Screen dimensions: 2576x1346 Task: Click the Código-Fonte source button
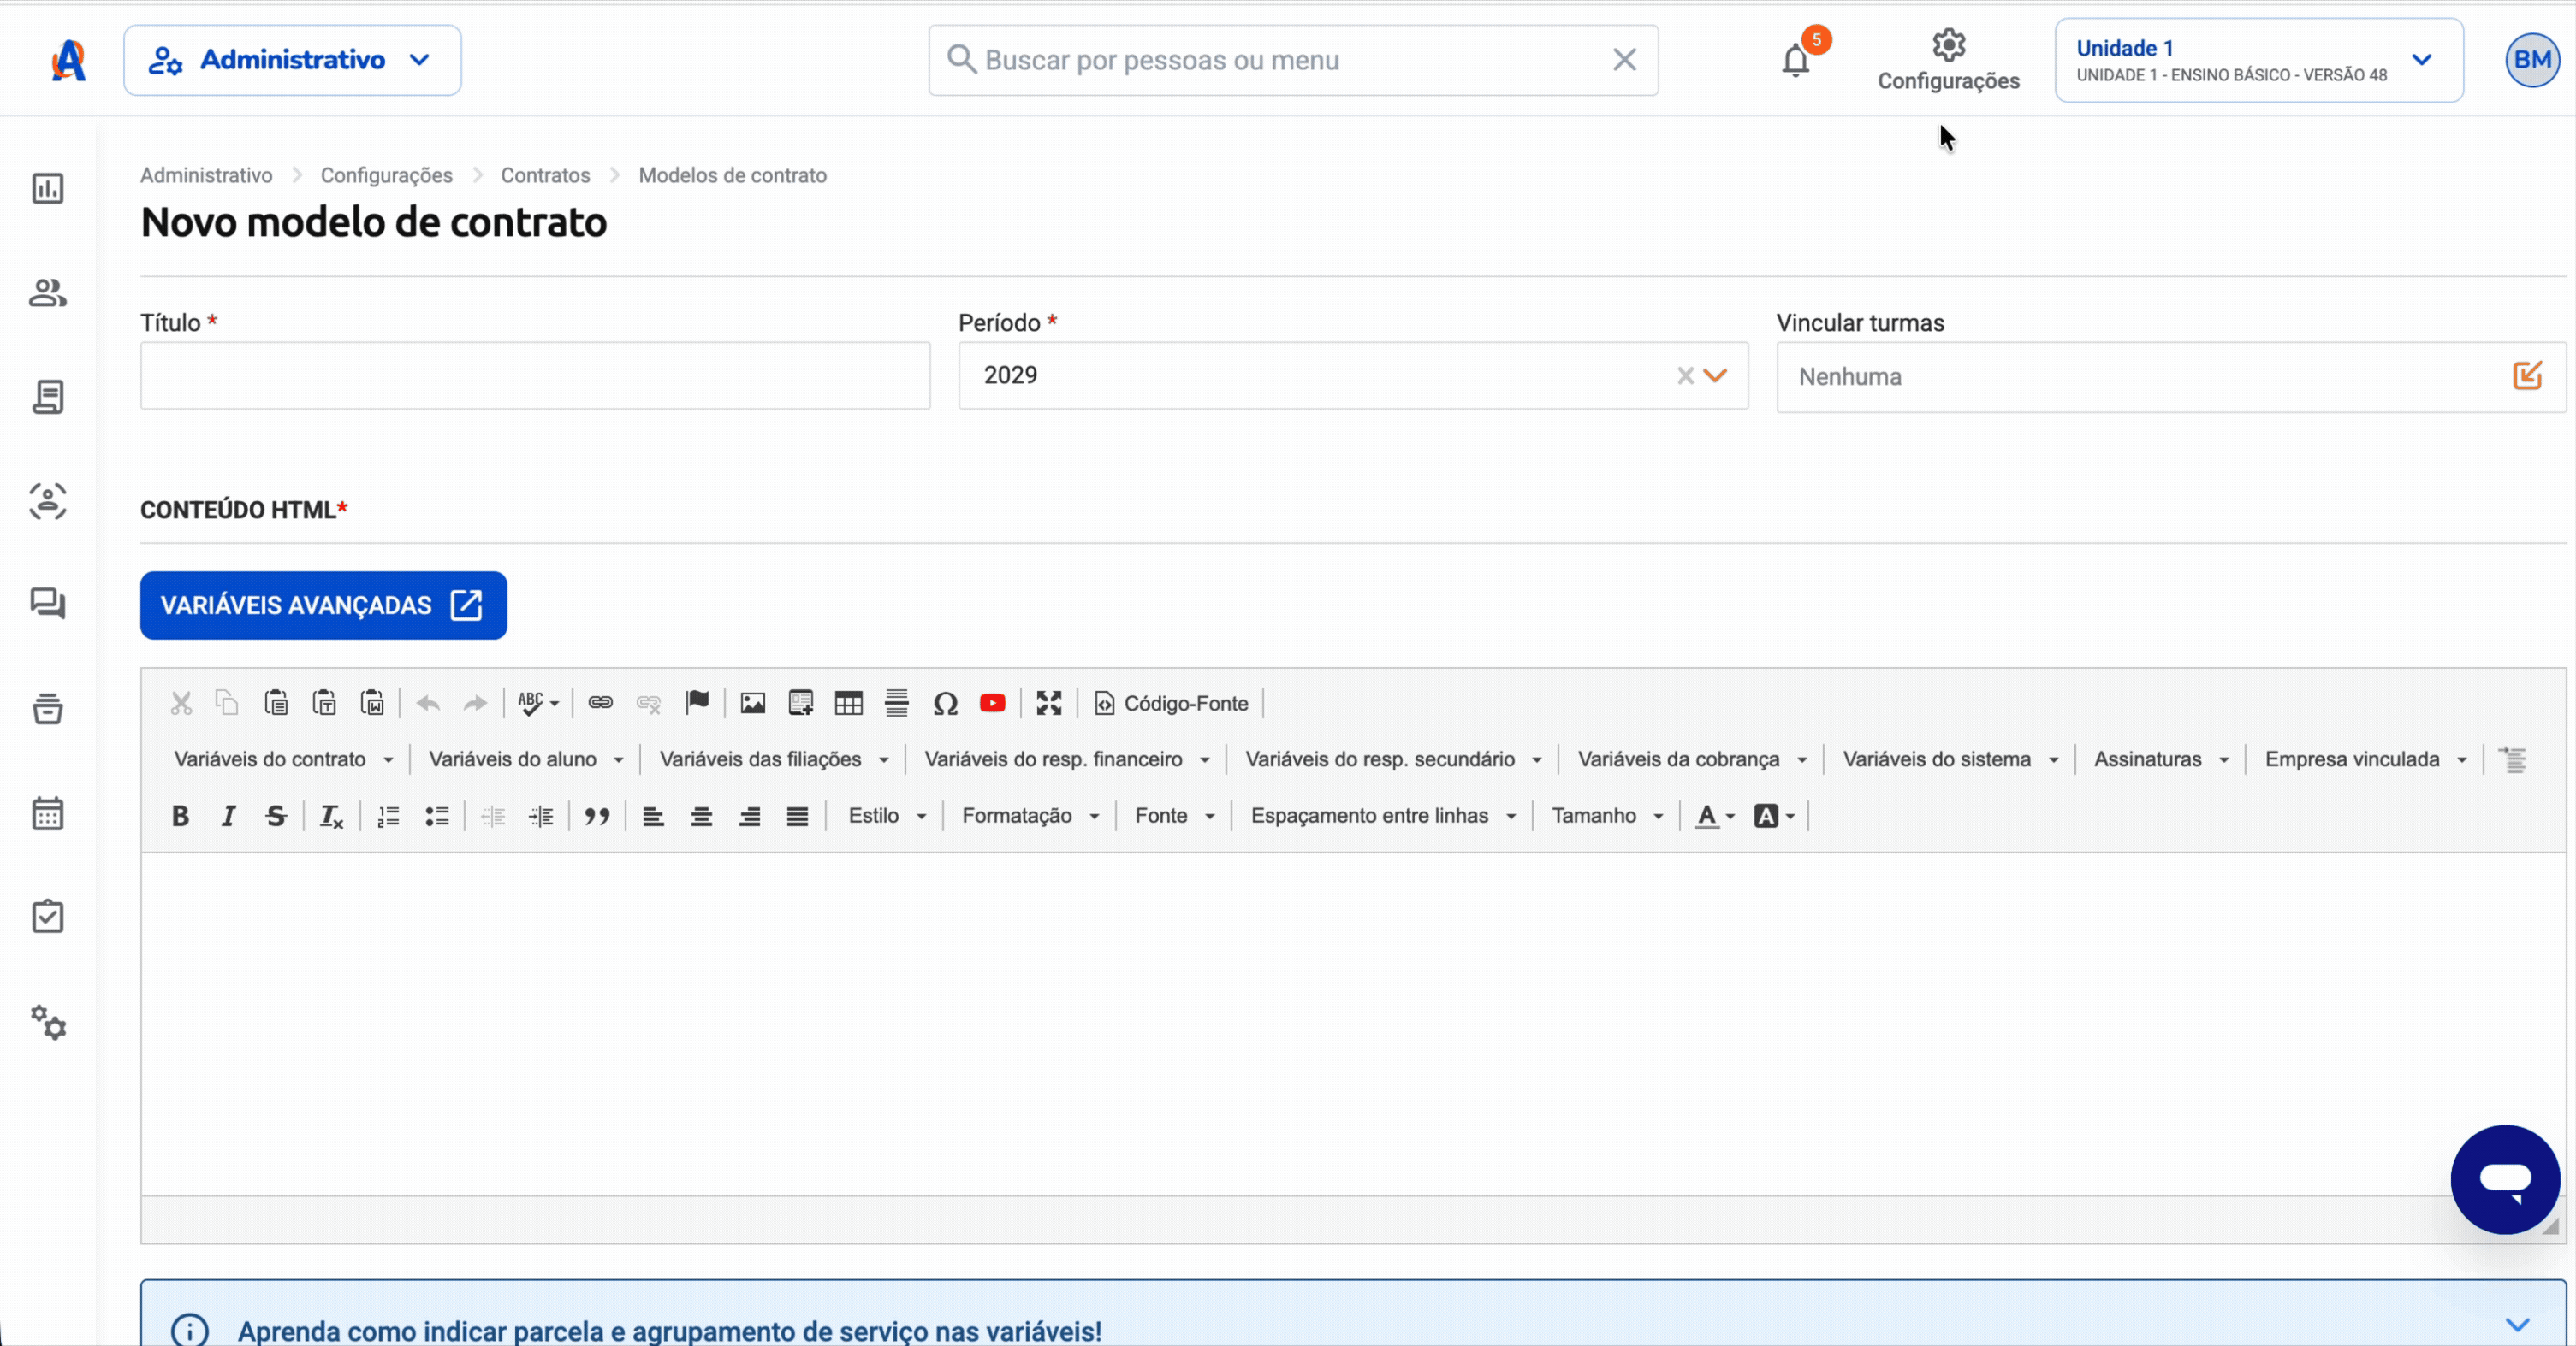(x=1171, y=704)
